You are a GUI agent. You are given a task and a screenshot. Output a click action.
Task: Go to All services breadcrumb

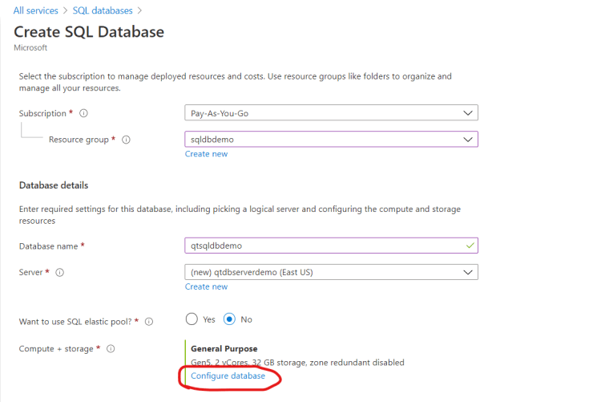click(x=35, y=10)
